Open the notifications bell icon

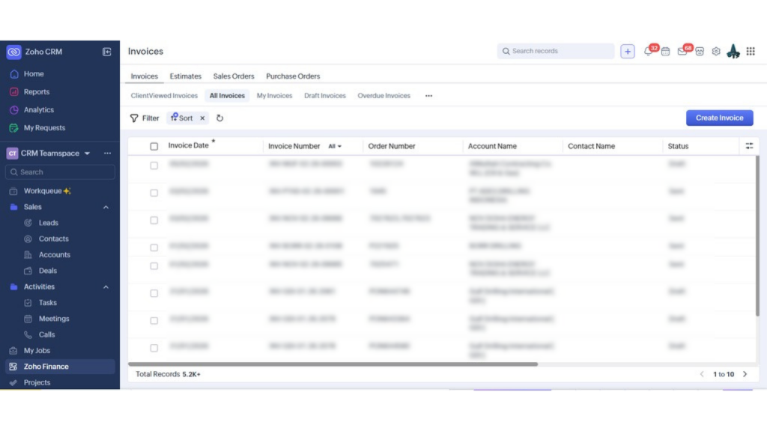(648, 52)
